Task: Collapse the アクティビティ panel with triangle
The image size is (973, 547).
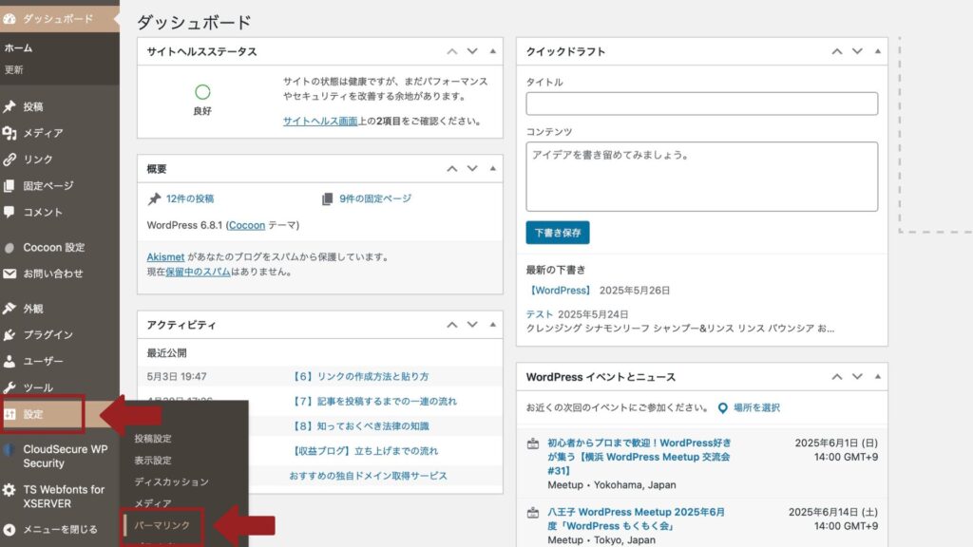Action: (x=493, y=325)
